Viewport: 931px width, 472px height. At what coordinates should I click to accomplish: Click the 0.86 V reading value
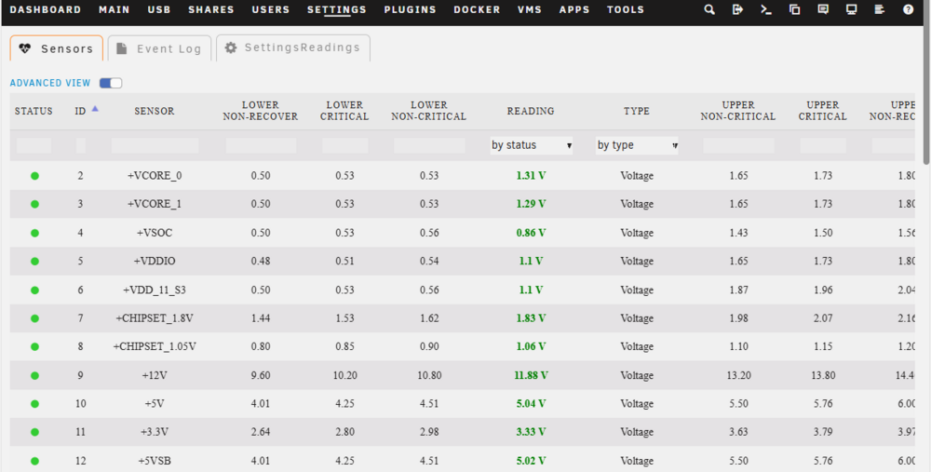pos(531,233)
